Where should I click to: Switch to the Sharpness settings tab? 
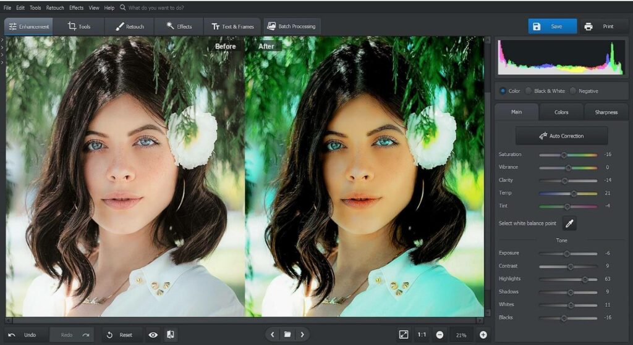[606, 112]
